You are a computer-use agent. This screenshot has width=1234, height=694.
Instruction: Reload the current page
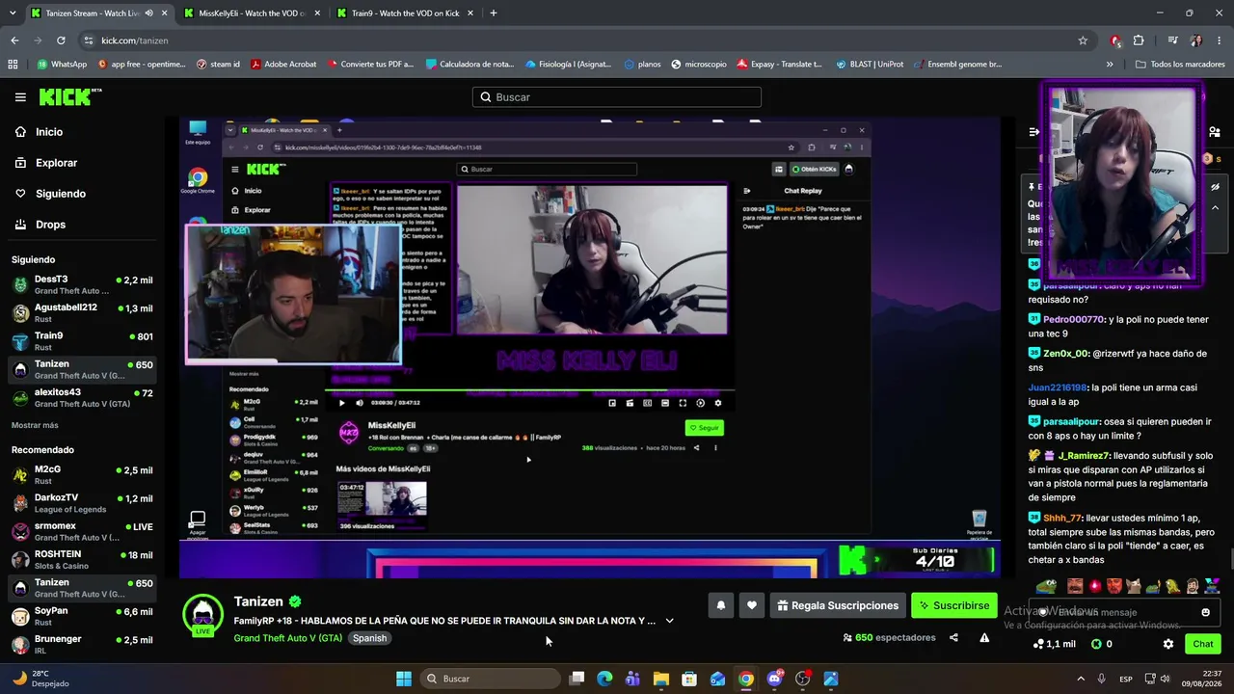(x=61, y=40)
